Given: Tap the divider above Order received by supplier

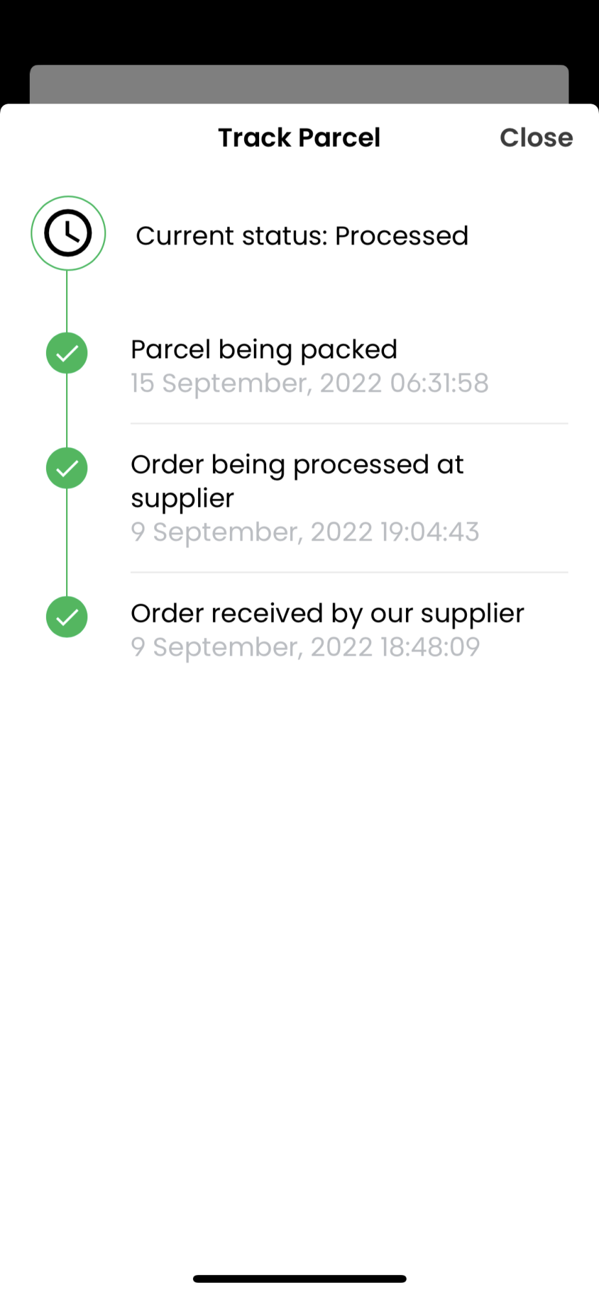Looking at the screenshot, I should 349,572.
